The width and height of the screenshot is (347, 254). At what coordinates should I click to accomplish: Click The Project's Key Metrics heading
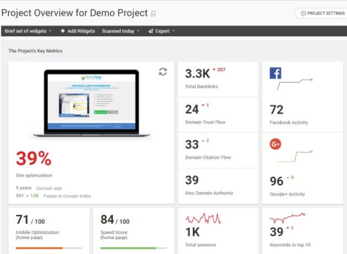35,51
